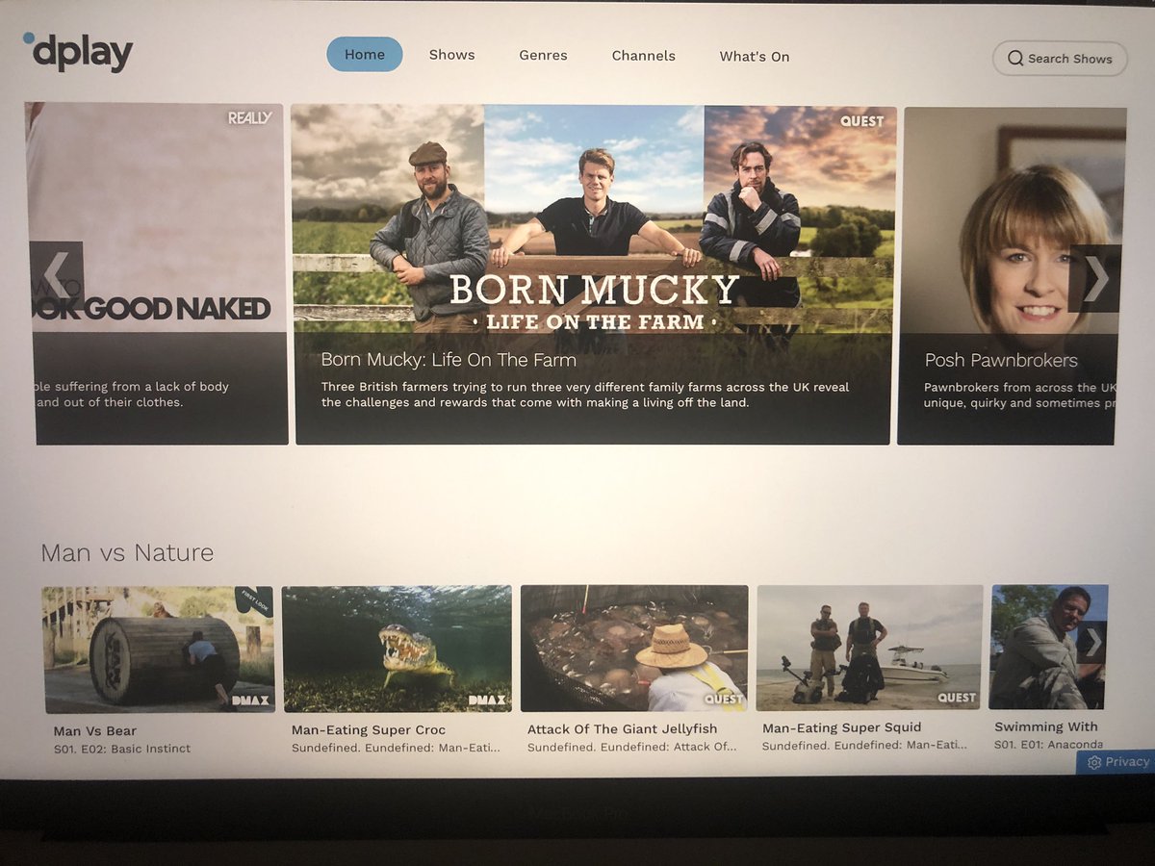Open the Channels section
This screenshot has width=1155, height=866.
643,56
